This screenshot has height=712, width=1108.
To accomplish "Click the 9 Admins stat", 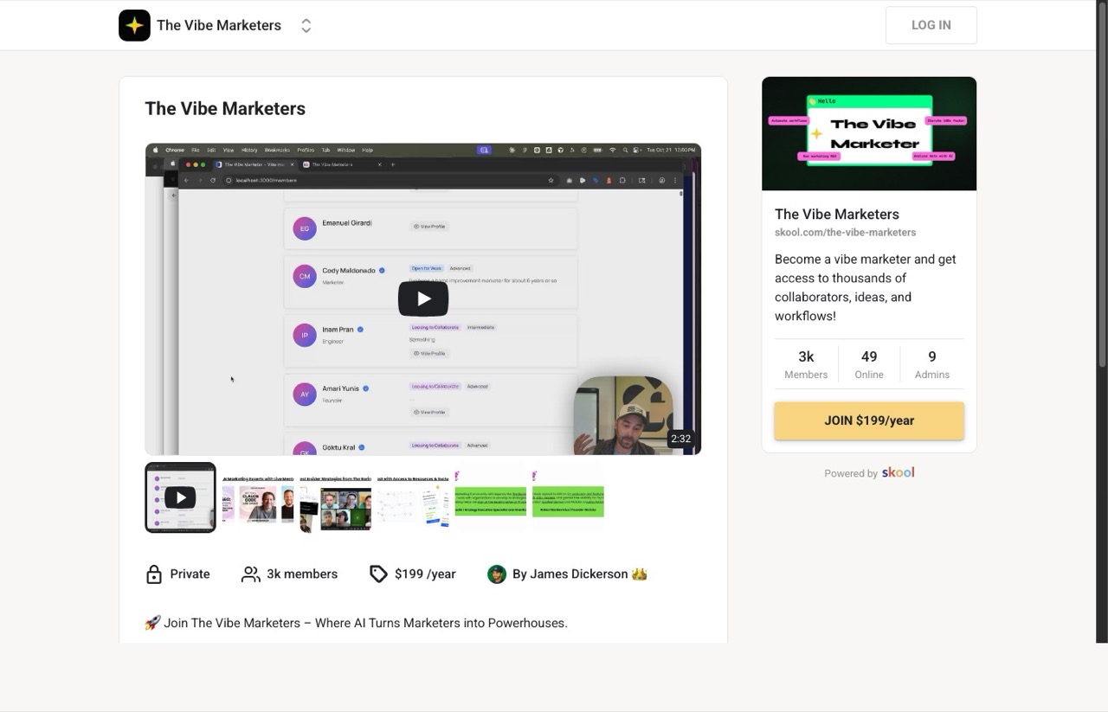I will click(932, 364).
